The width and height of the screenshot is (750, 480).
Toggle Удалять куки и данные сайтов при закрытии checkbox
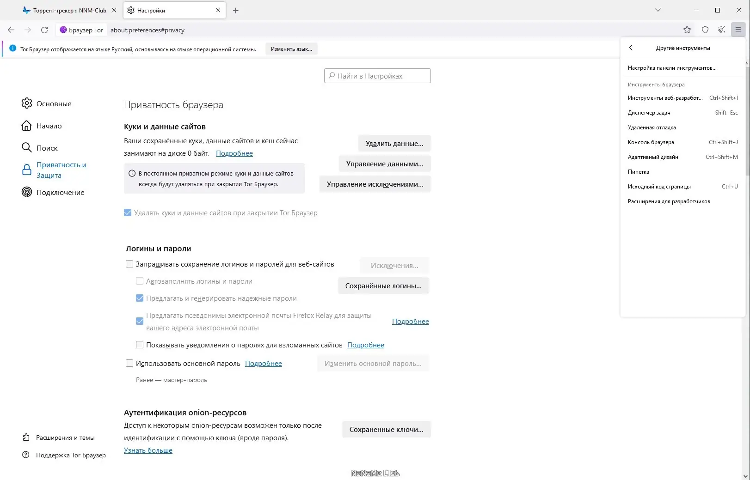click(x=128, y=213)
